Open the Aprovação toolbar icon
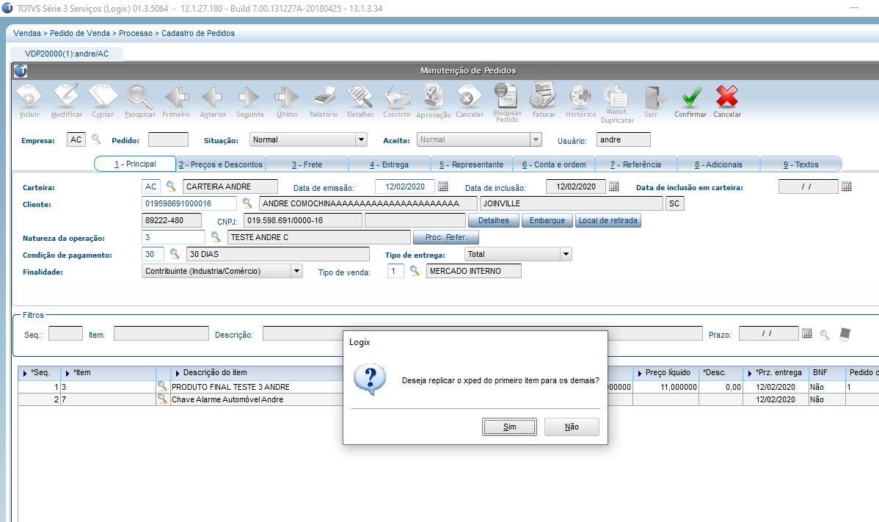879x522 pixels. click(x=434, y=96)
